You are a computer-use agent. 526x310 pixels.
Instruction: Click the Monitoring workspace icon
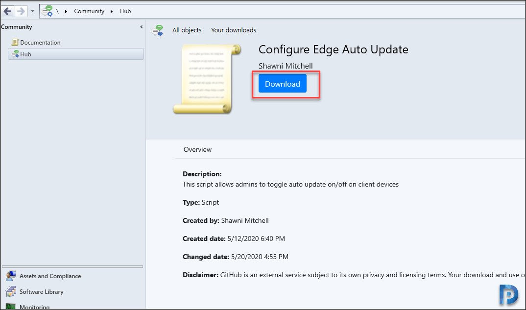click(x=11, y=306)
